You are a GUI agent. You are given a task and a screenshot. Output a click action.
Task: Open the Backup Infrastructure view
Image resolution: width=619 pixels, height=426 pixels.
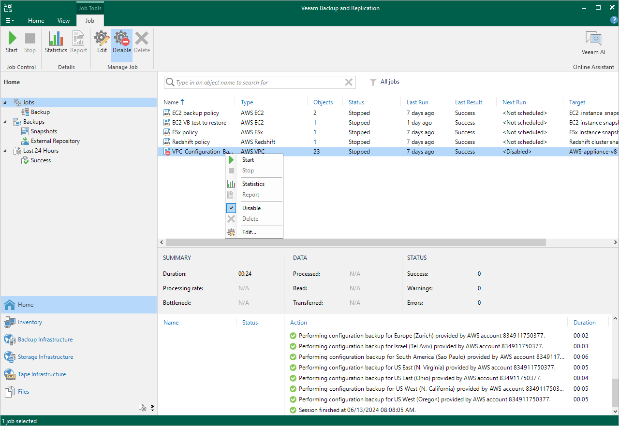[78, 340]
